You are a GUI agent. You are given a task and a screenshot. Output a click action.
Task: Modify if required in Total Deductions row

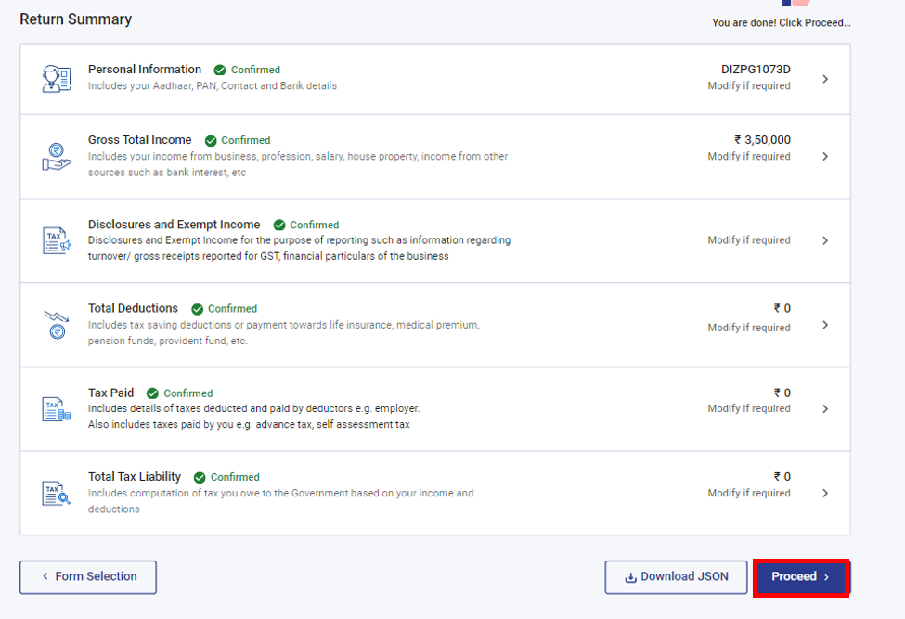coord(749,327)
